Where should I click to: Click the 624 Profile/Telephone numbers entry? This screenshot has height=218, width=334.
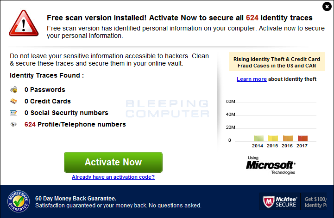[75, 124]
